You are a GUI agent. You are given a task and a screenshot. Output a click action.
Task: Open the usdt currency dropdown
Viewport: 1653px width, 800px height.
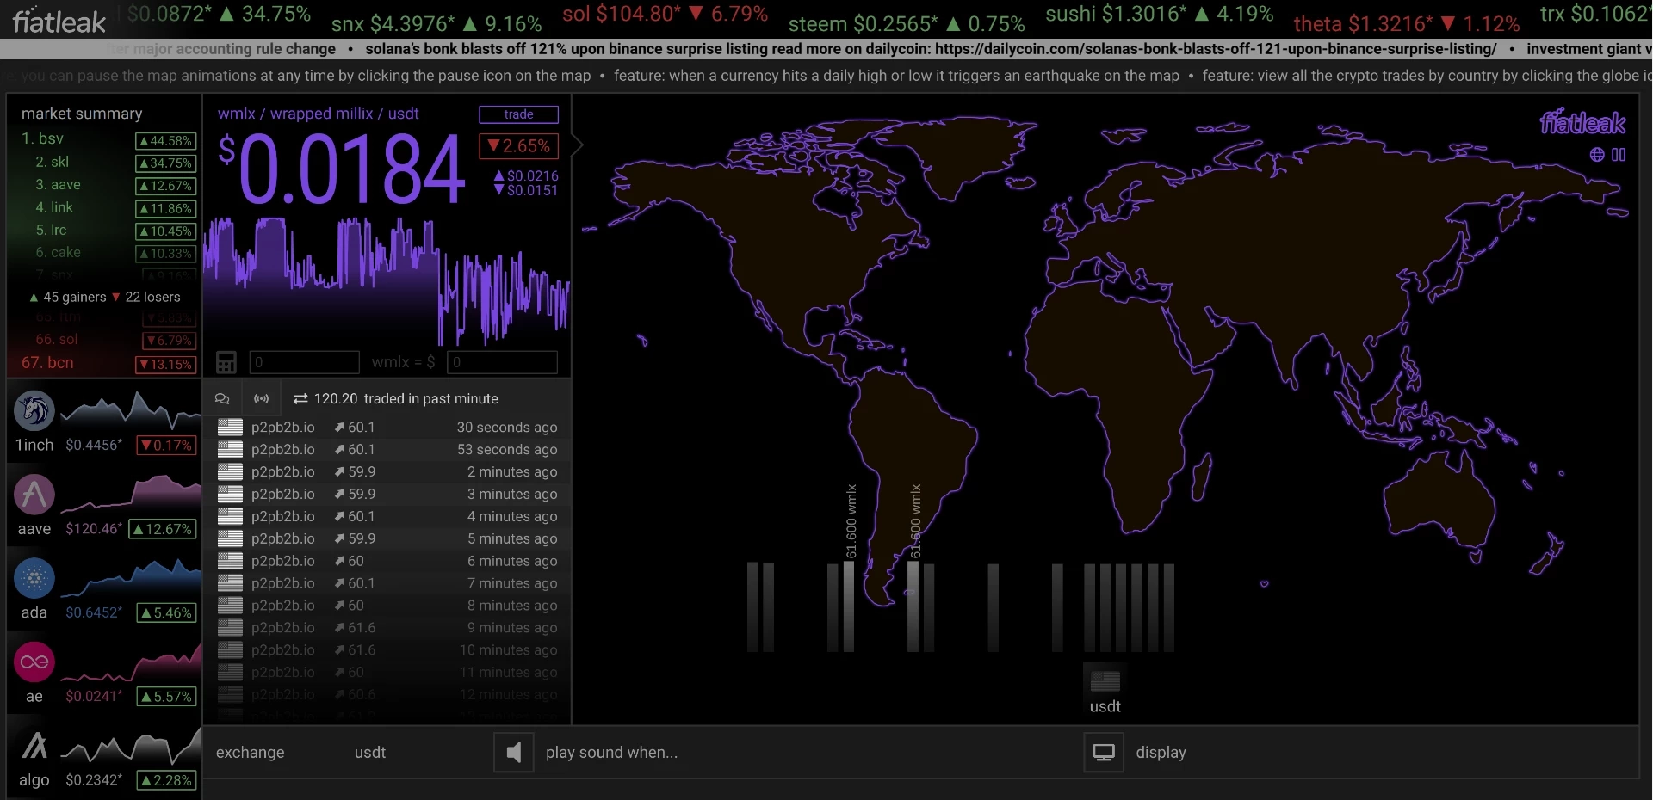pos(370,753)
